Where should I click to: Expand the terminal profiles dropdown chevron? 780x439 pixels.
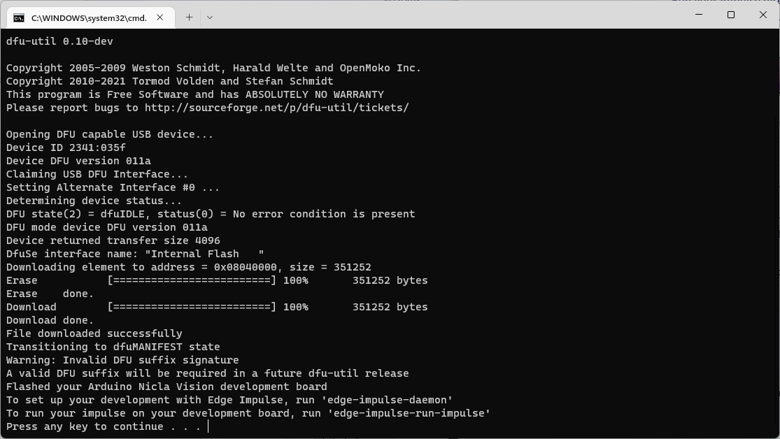pos(210,17)
